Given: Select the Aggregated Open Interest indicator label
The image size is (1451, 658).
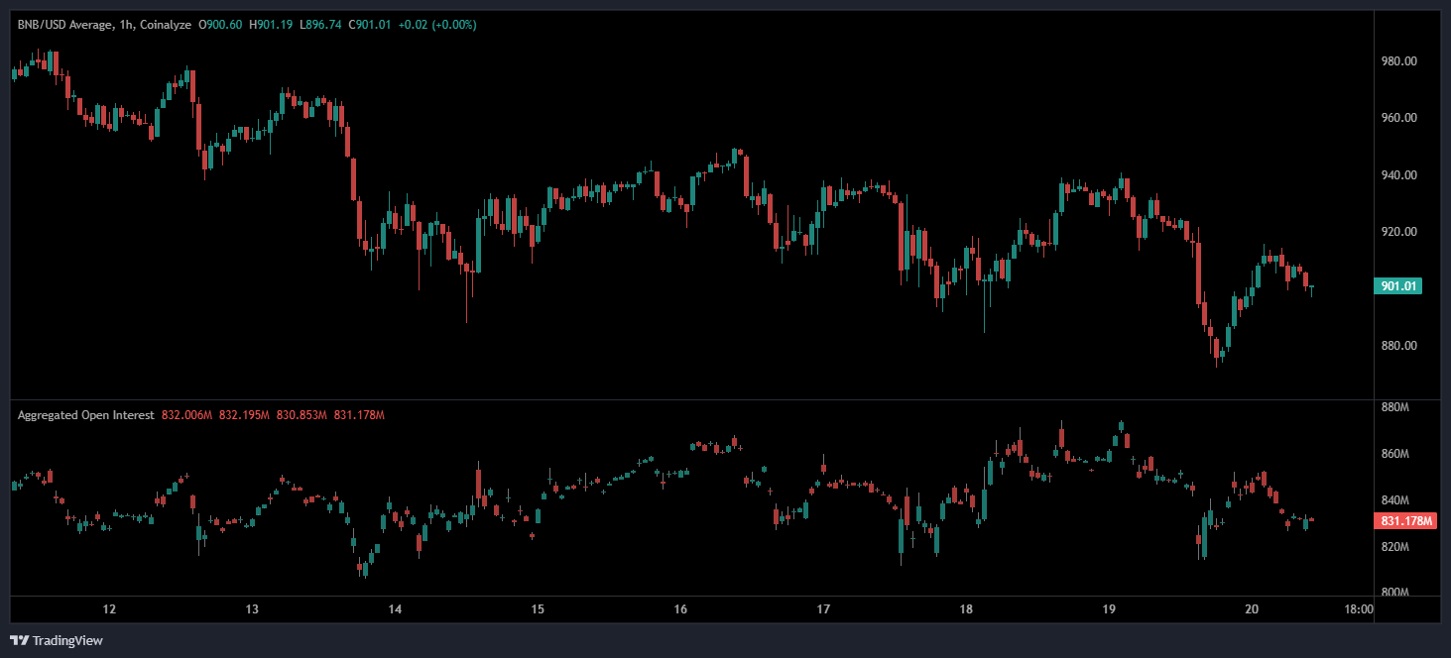Looking at the screenshot, I should 85,415.
